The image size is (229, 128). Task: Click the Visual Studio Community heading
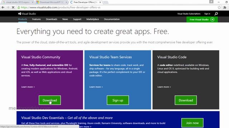click(41, 57)
